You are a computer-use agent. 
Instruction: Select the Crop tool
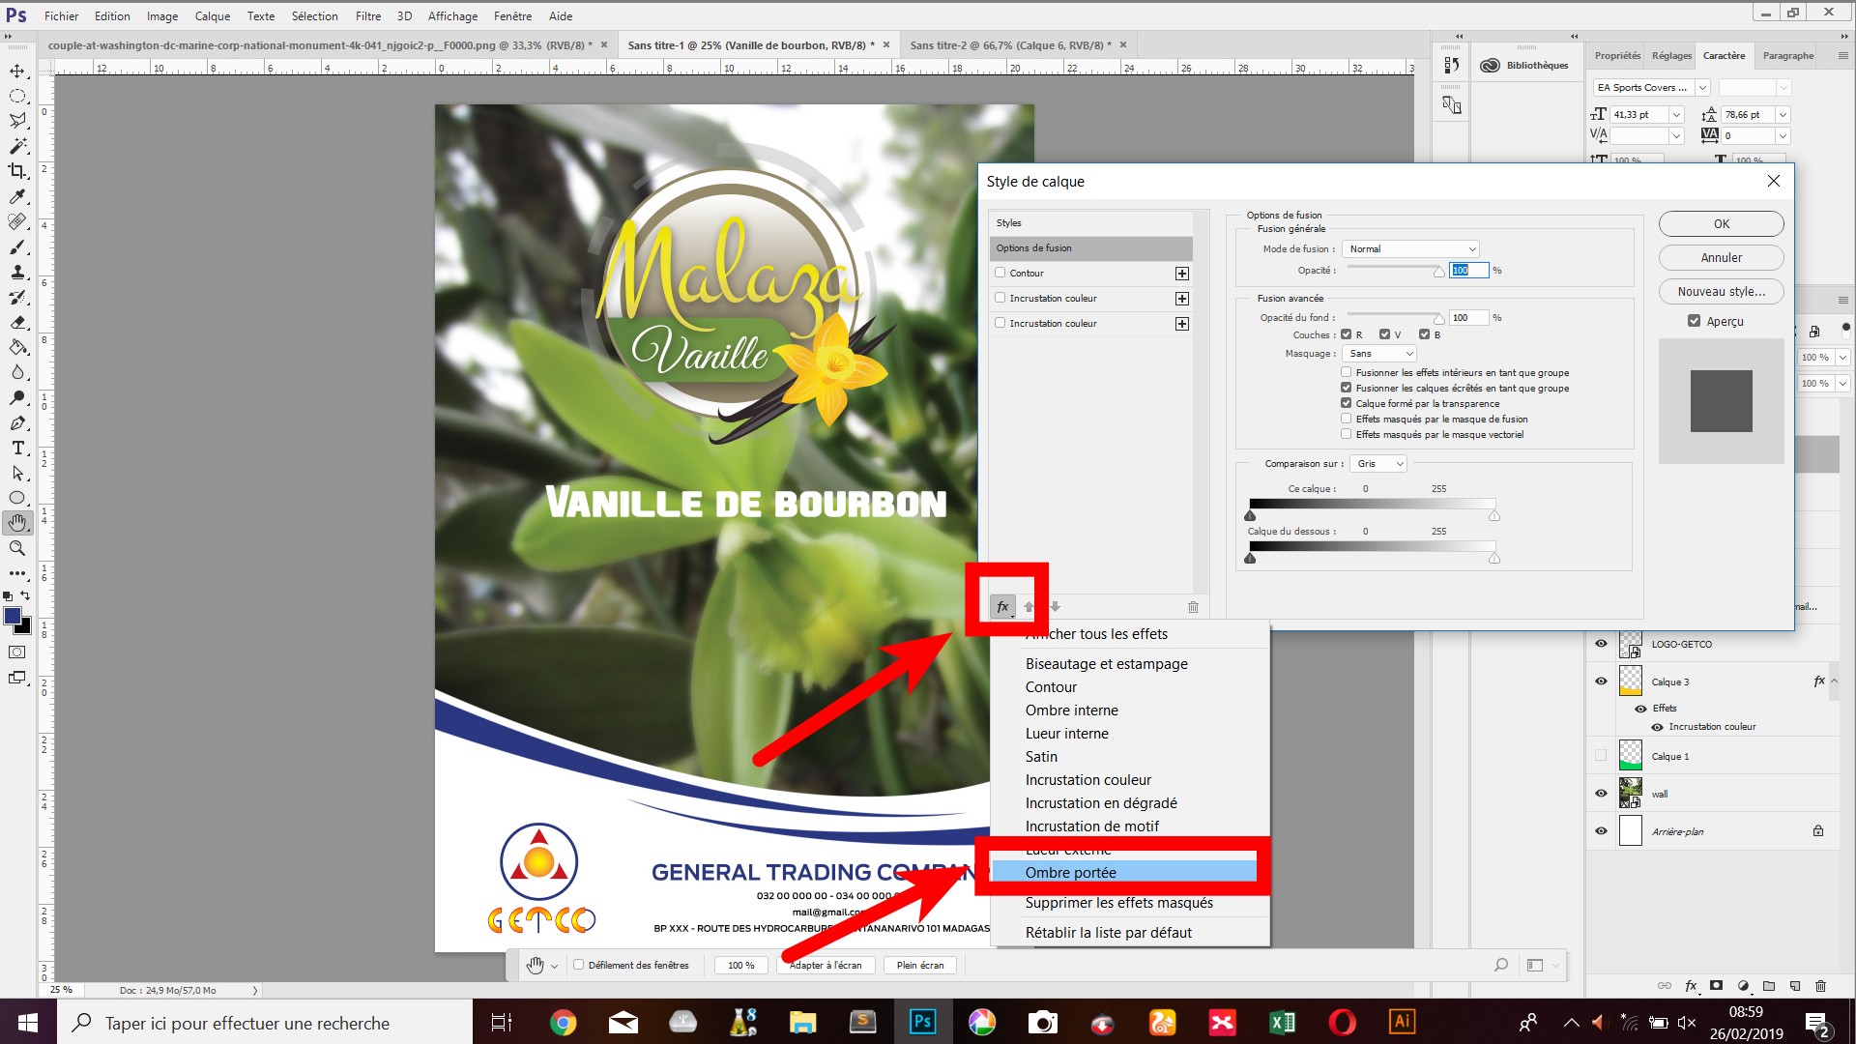point(17,171)
